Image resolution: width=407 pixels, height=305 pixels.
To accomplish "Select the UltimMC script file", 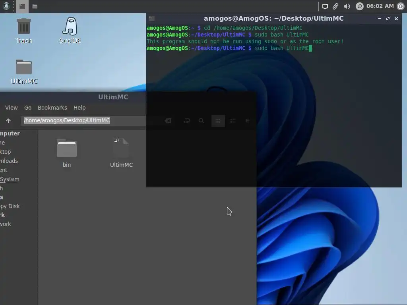I will coord(121,153).
